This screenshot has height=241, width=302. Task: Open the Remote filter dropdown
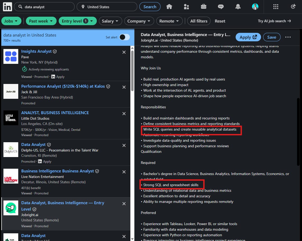tap(169, 21)
